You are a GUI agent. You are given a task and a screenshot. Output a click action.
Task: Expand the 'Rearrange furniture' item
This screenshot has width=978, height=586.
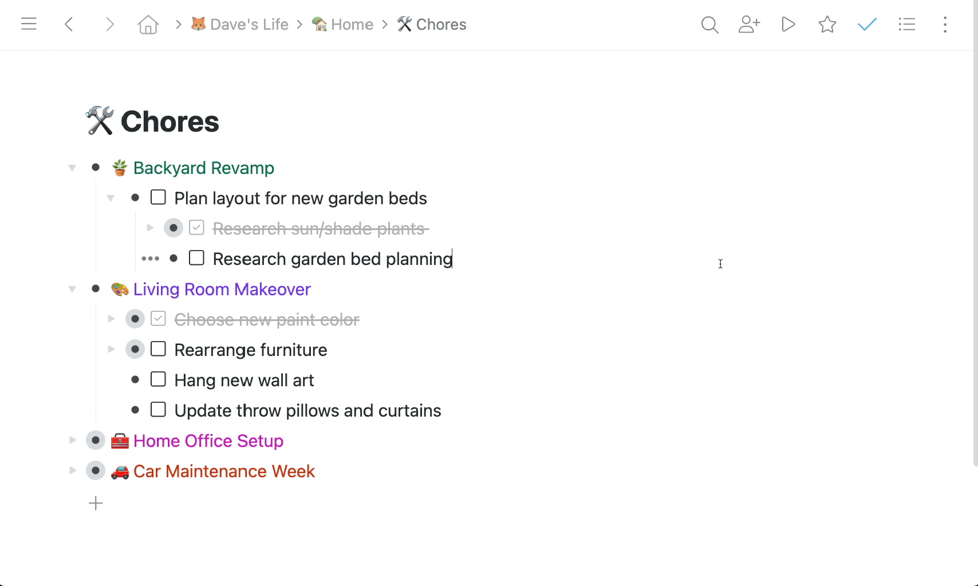[x=111, y=349]
